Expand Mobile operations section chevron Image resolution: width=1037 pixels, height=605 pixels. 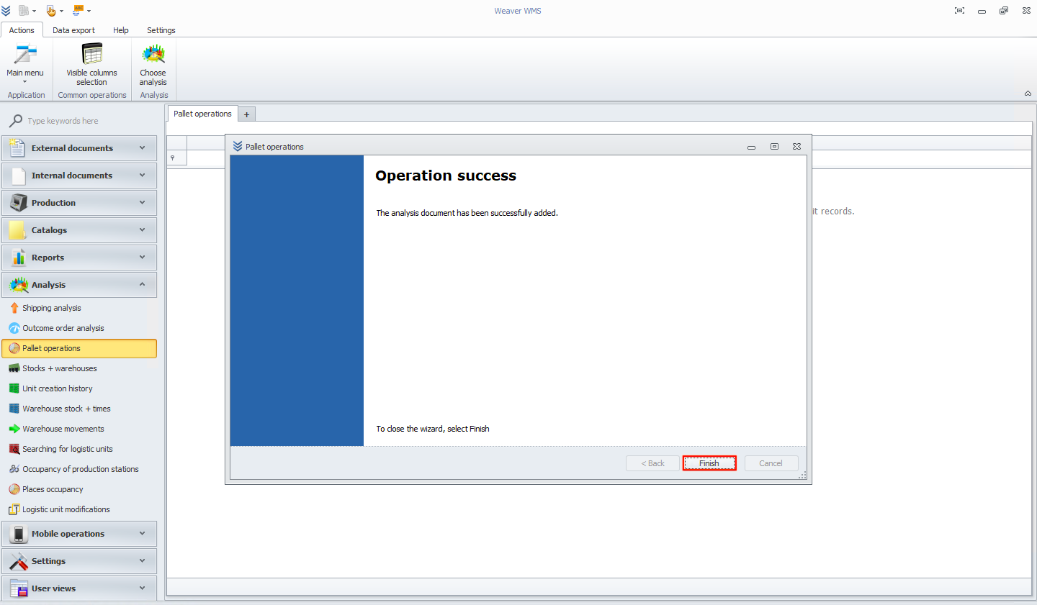coord(142,533)
